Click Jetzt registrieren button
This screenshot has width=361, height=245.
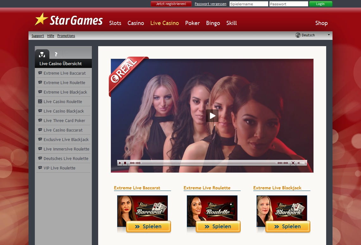171,4
